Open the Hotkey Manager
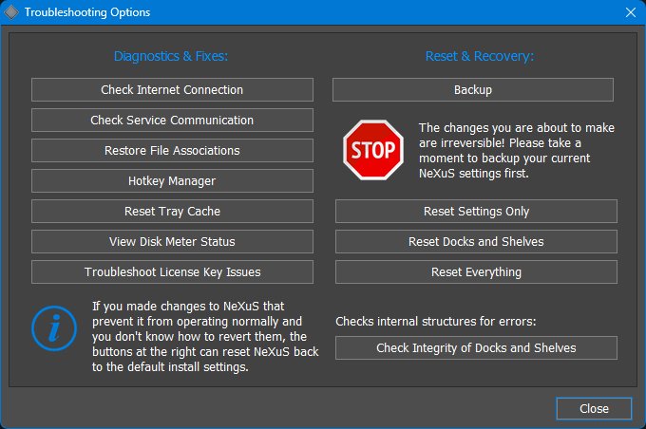The width and height of the screenshot is (646, 429). (x=172, y=180)
